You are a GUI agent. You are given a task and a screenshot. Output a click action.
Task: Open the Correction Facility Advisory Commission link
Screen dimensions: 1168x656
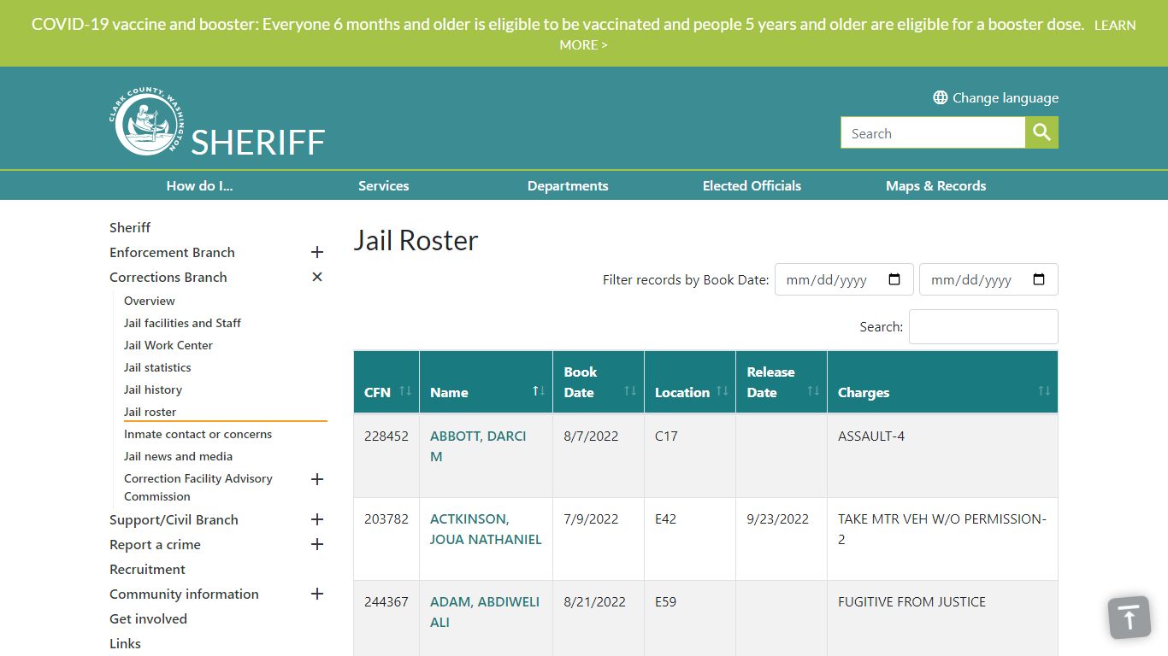coord(198,487)
